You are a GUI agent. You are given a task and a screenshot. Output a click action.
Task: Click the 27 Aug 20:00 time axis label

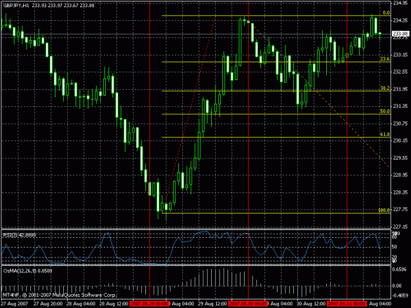(x=48, y=304)
